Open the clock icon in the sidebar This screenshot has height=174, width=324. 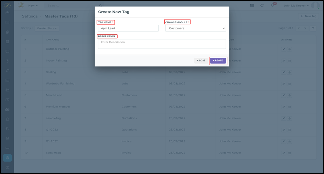(x=8, y=61)
